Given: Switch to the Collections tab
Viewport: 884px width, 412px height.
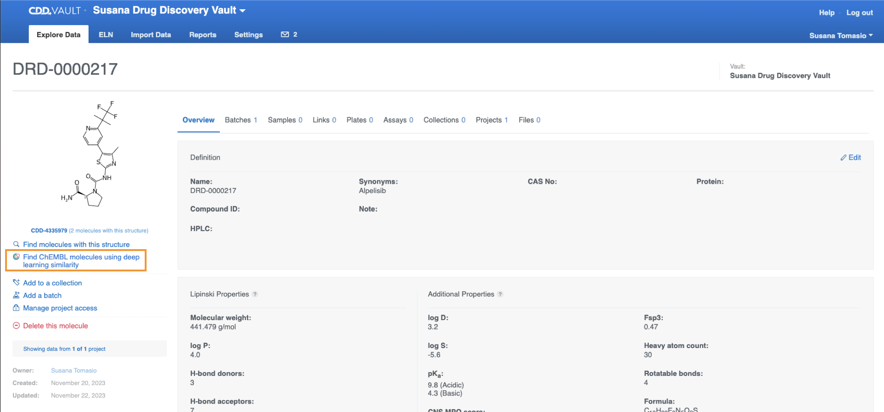Looking at the screenshot, I should point(444,120).
